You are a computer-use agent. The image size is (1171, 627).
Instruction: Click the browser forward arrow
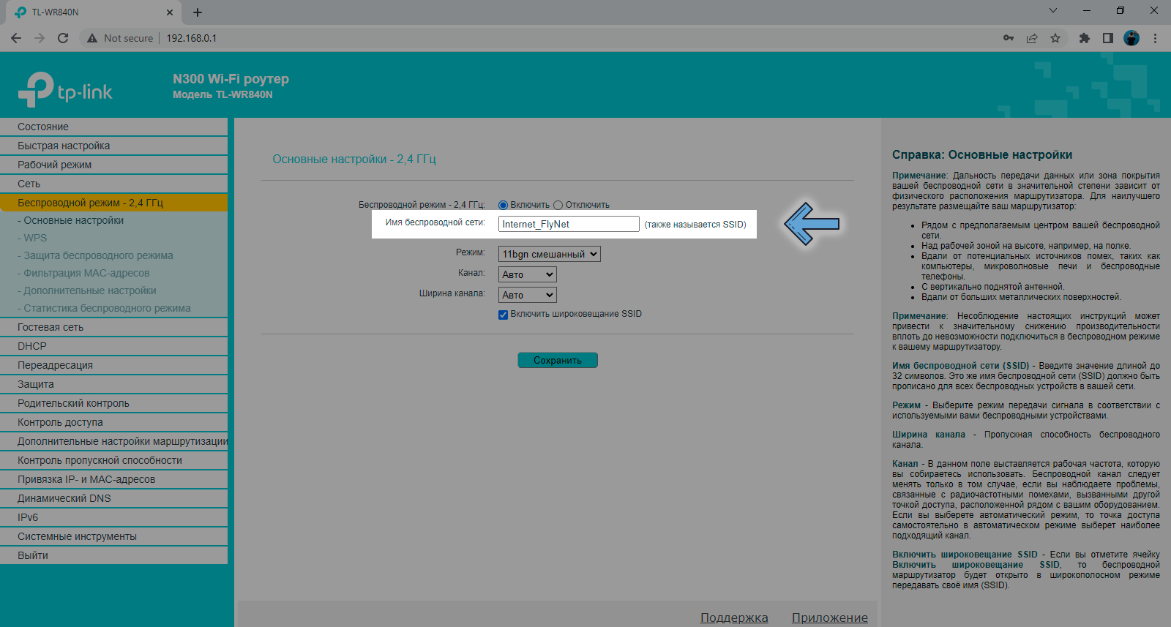(40, 38)
